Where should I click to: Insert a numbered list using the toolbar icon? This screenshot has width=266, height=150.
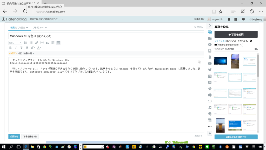click(x=31, y=42)
